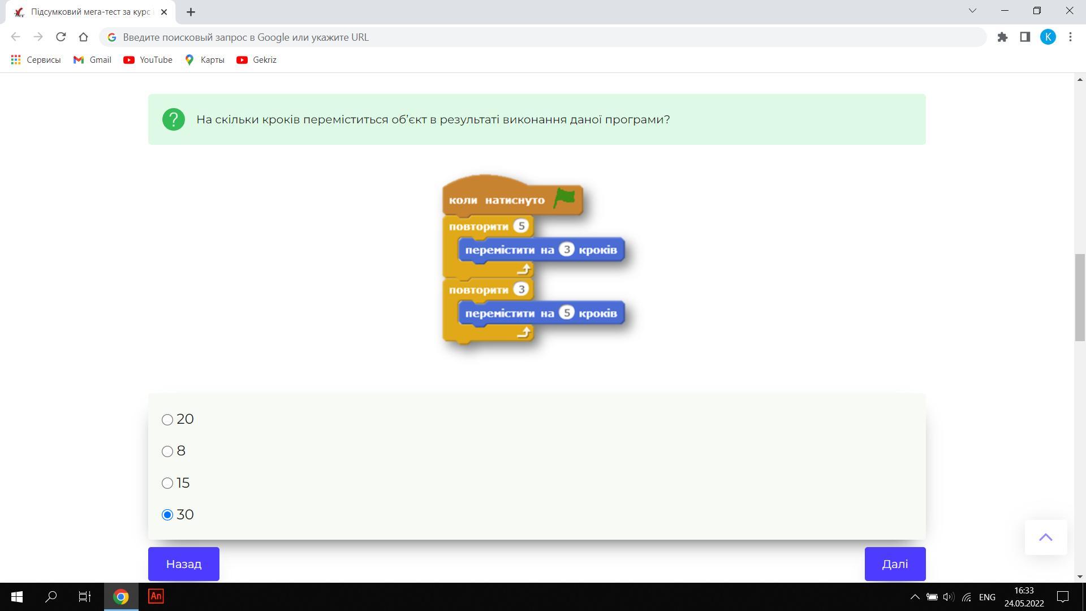Select the answer option 15
The height and width of the screenshot is (611, 1086).
point(167,483)
